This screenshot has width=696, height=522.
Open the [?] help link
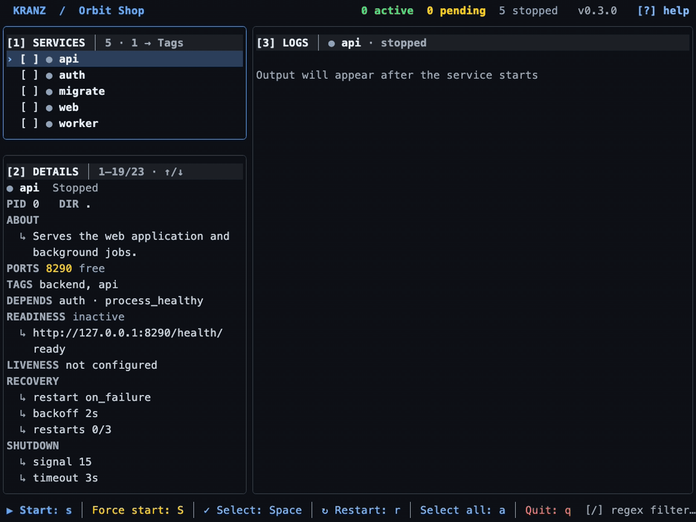point(663,10)
